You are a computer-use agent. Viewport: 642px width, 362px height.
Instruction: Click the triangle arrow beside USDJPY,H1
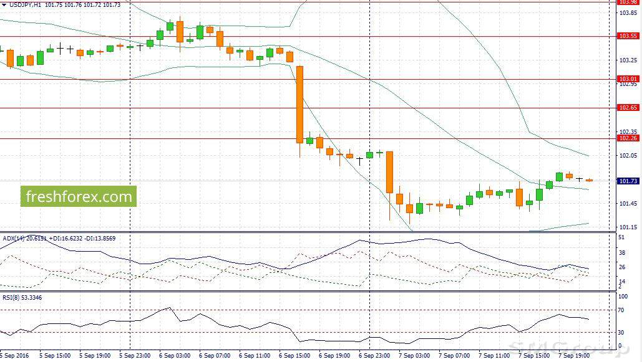(4, 4)
